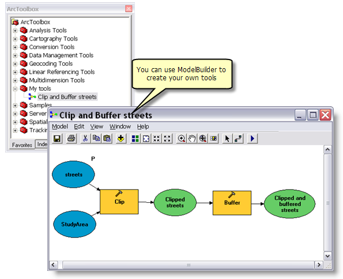Select the Add Connection tool
The height and width of the screenshot is (279, 343).
(238, 139)
